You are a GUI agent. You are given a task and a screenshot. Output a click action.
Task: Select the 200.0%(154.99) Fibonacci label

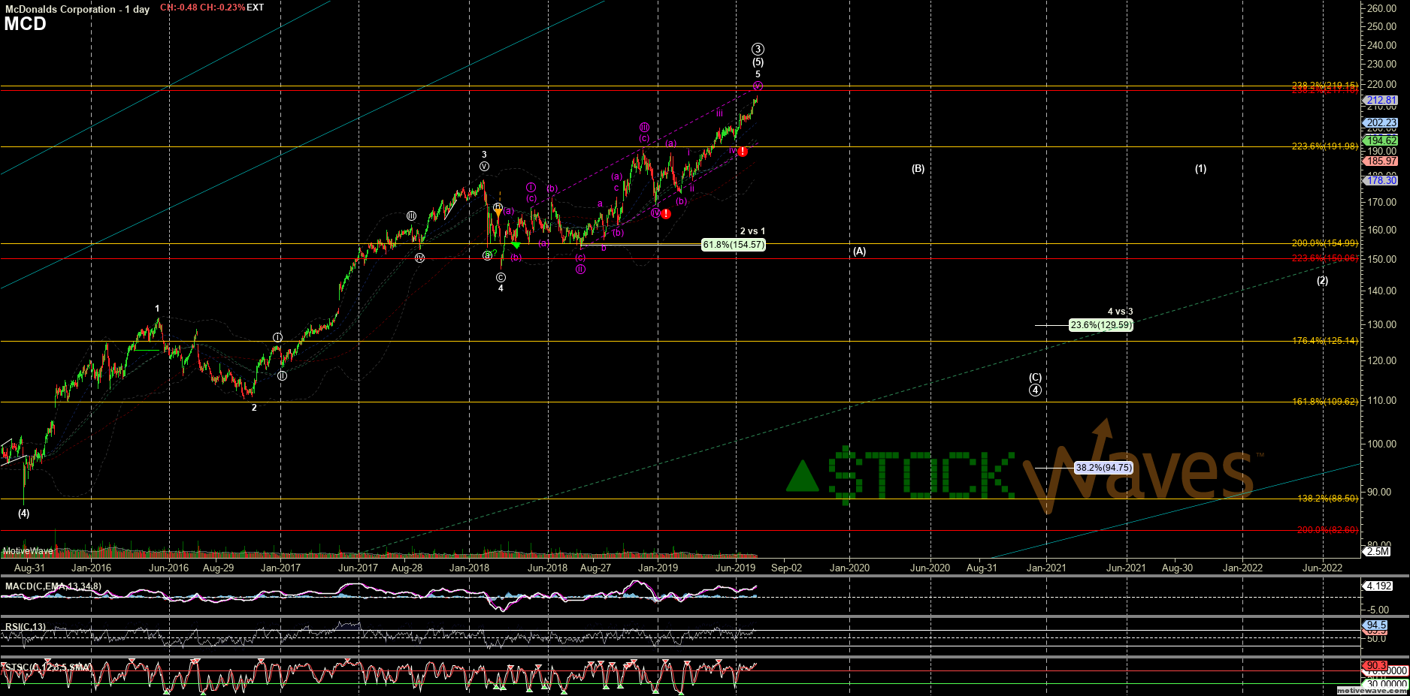tap(1325, 243)
